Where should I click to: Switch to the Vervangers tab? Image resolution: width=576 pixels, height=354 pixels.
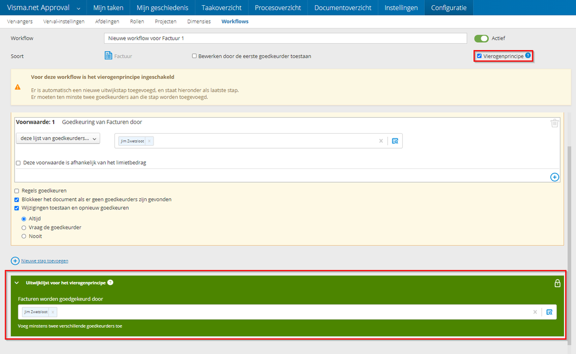[x=20, y=21]
